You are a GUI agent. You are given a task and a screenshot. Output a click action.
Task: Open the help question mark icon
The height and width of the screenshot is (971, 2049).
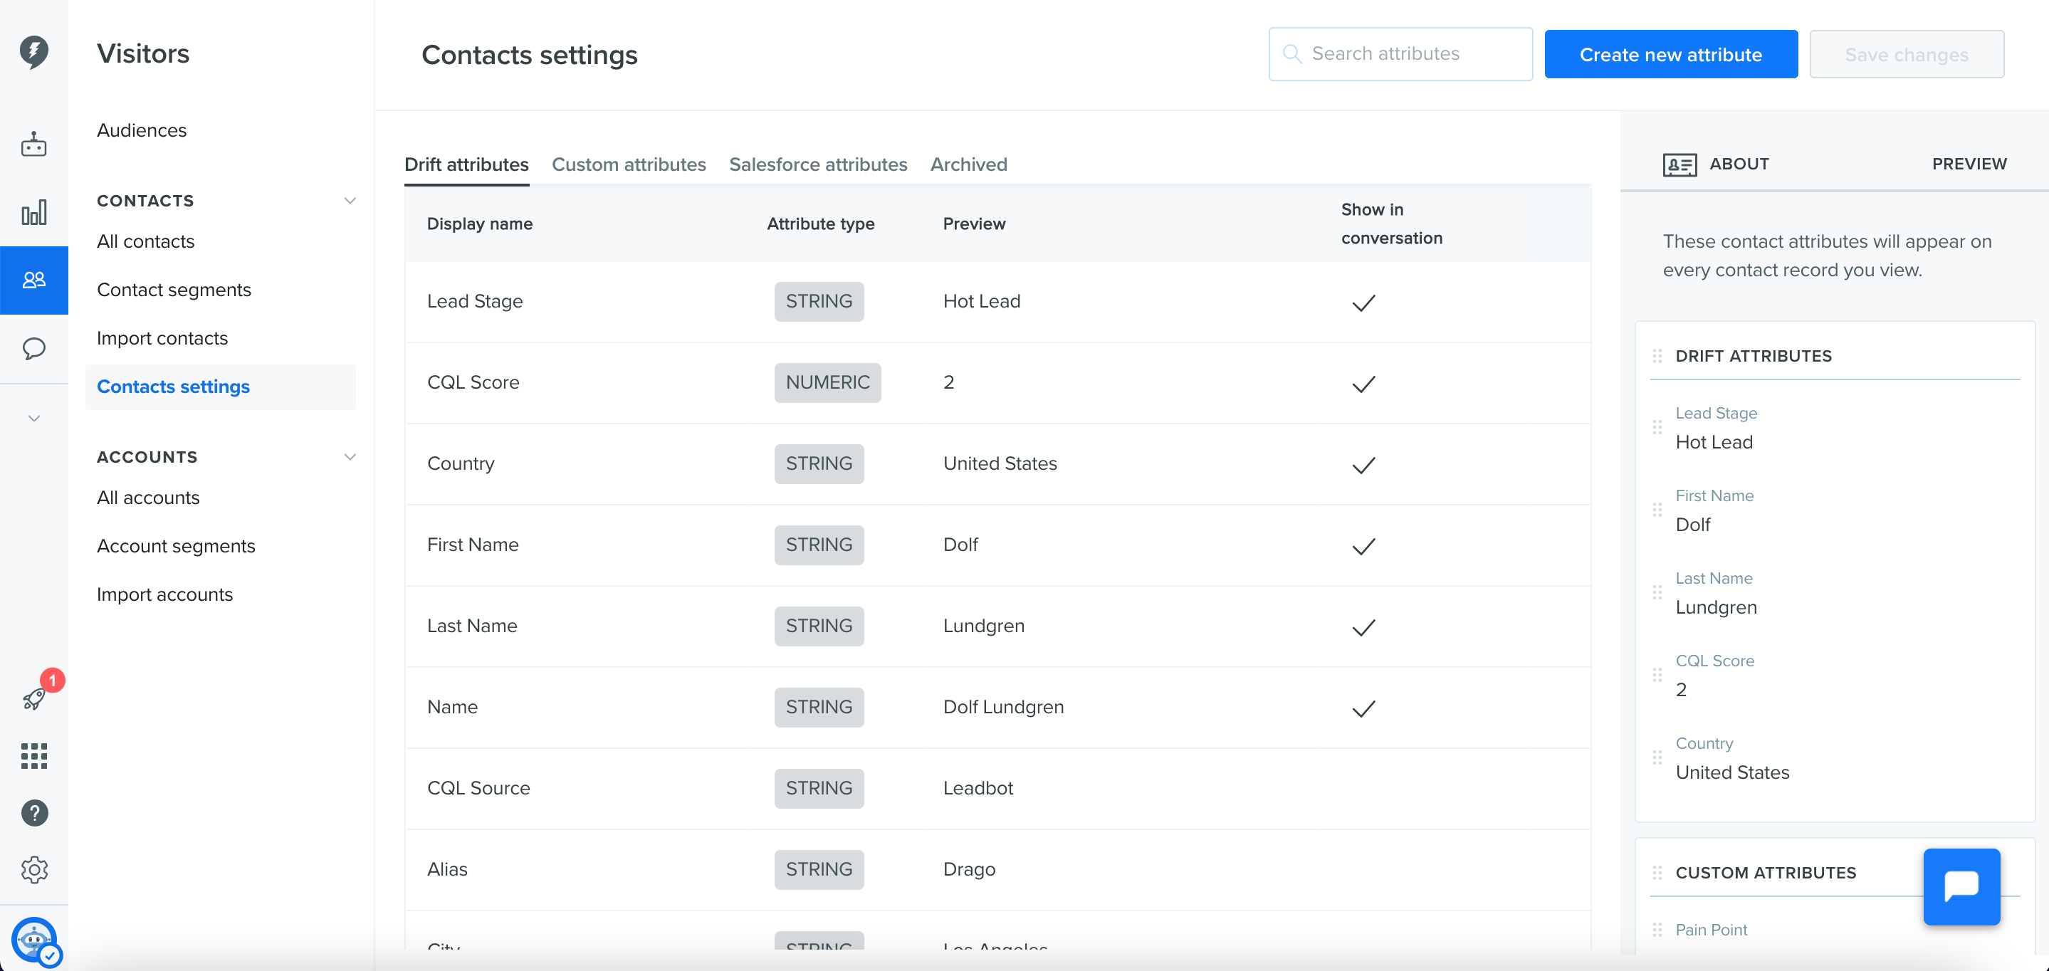coord(34,813)
